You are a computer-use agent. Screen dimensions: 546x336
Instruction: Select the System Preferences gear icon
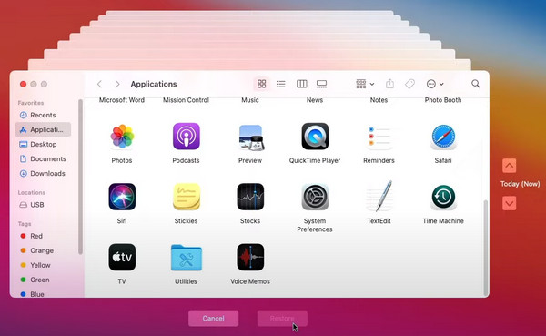pyautogui.click(x=315, y=197)
